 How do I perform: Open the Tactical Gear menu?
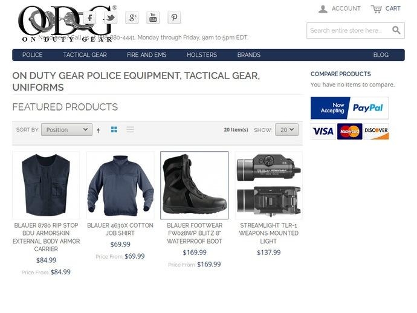[85, 55]
